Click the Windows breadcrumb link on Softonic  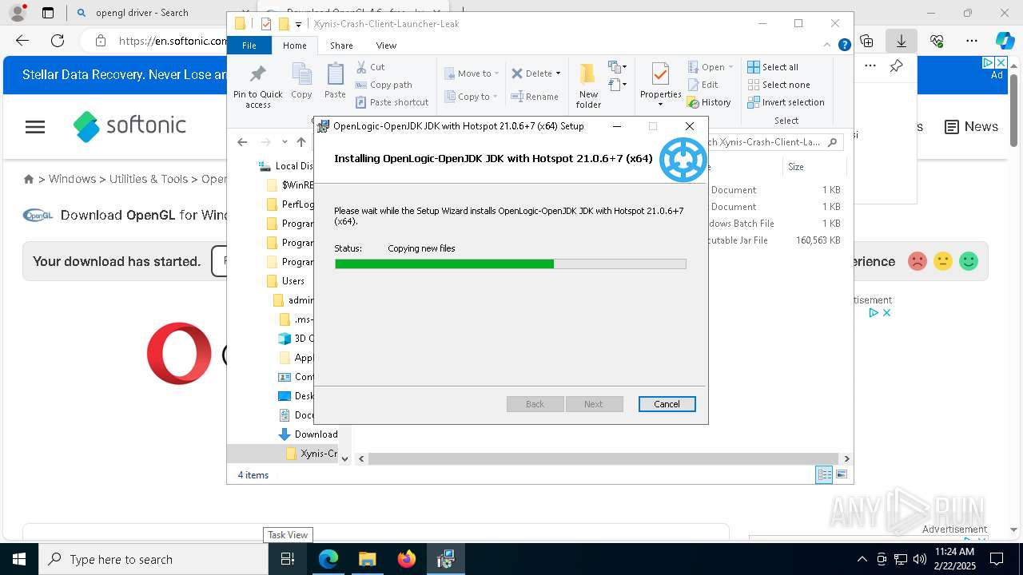click(72, 179)
